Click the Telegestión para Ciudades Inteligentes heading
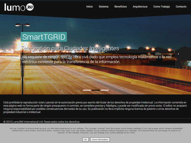The height and width of the screenshot is (143, 191). 70,48
